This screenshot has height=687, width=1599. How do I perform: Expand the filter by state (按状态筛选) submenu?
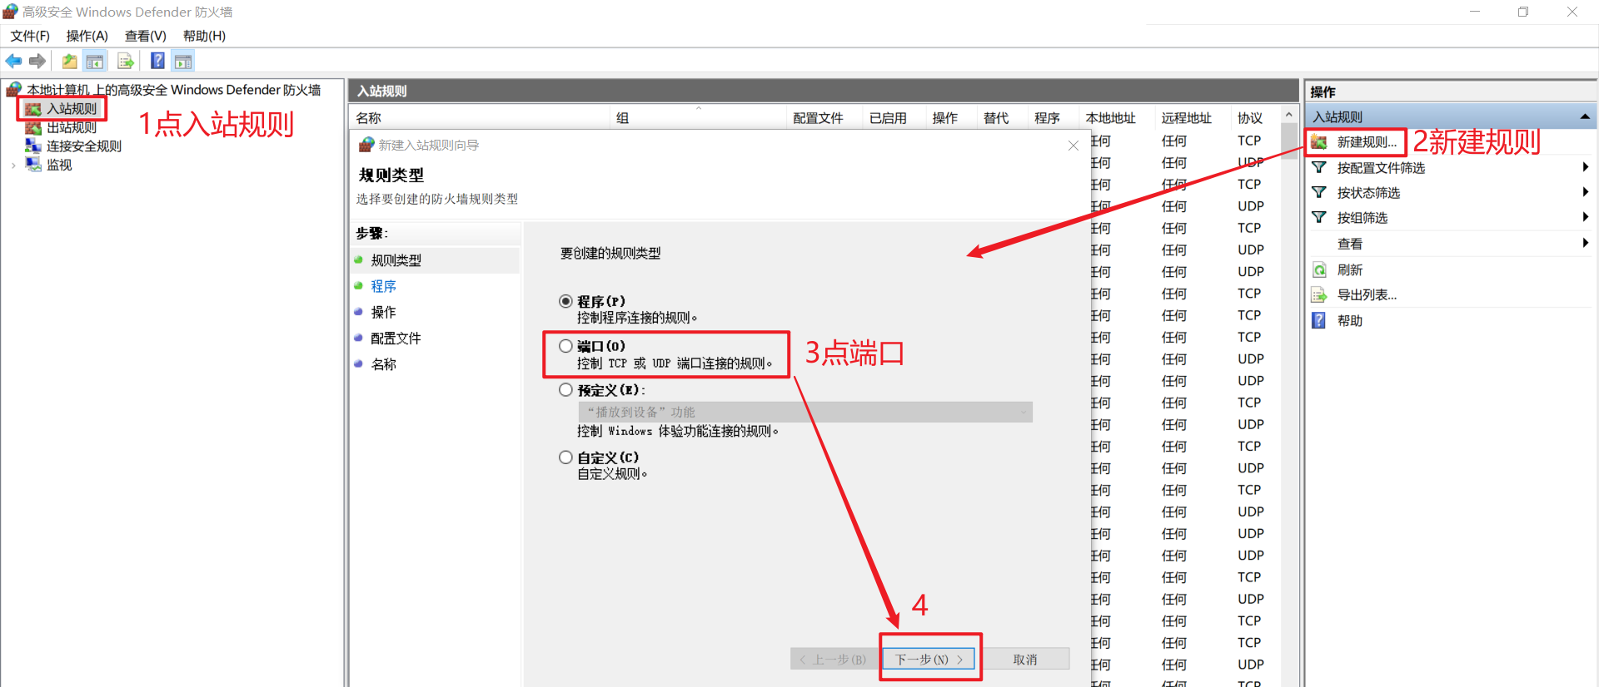click(1585, 192)
